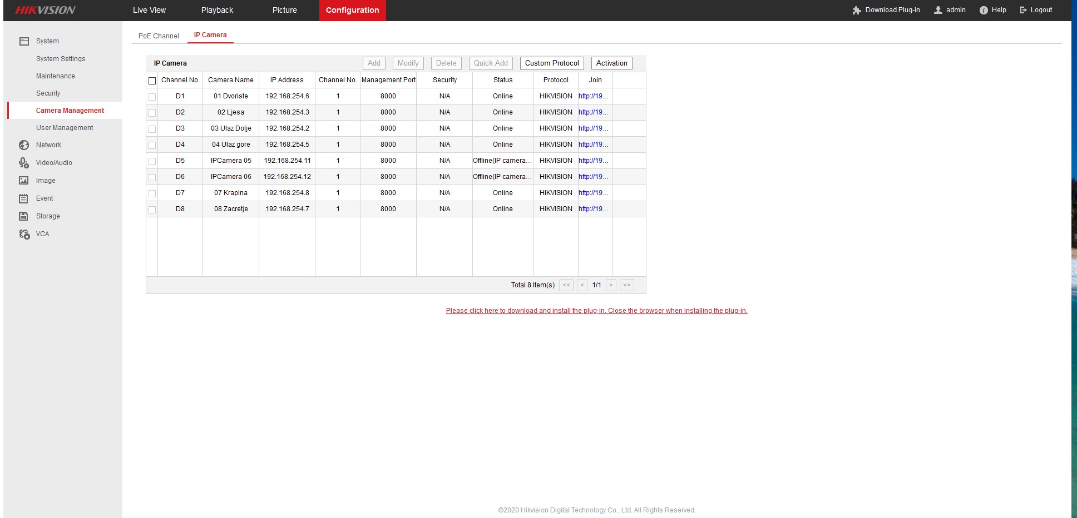This screenshot has width=1077, height=518.
Task: Click the Storage disk icon
Action: point(24,216)
